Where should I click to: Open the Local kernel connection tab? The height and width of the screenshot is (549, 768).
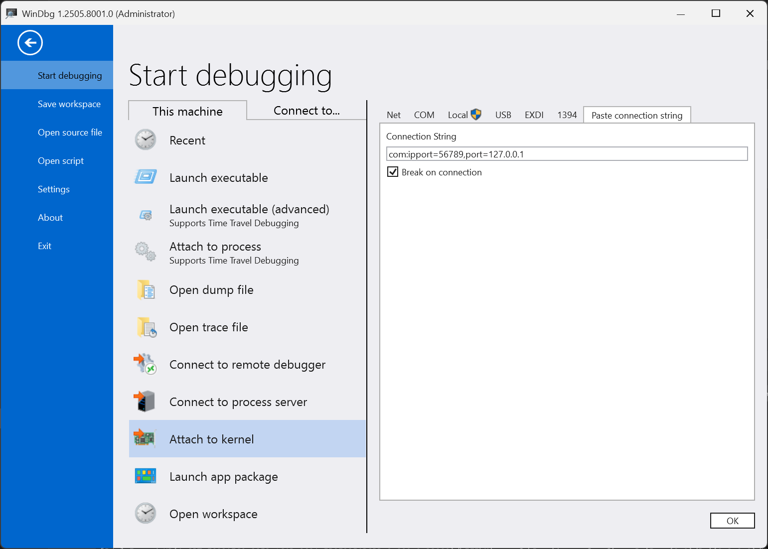[x=464, y=115]
